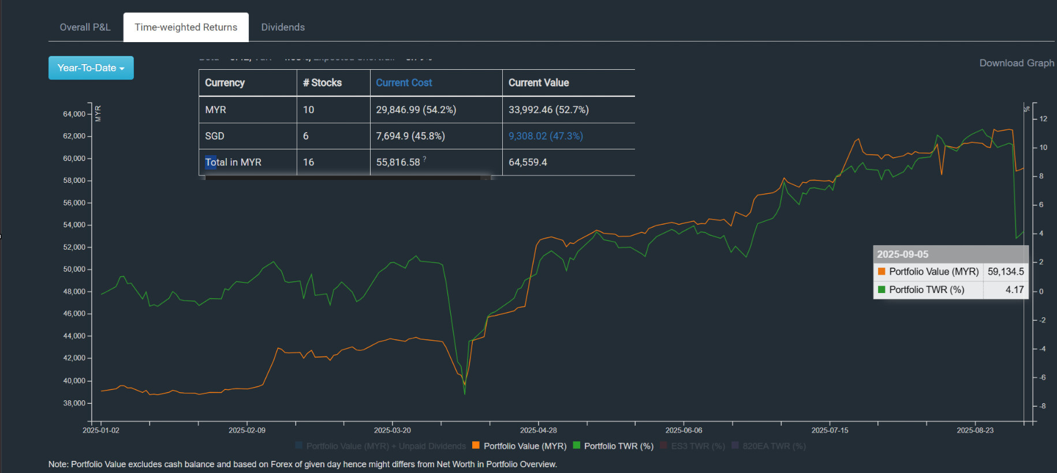The image size is (1057, 473).
Task: Click the Current Cost column header
Action: [404, 82]
